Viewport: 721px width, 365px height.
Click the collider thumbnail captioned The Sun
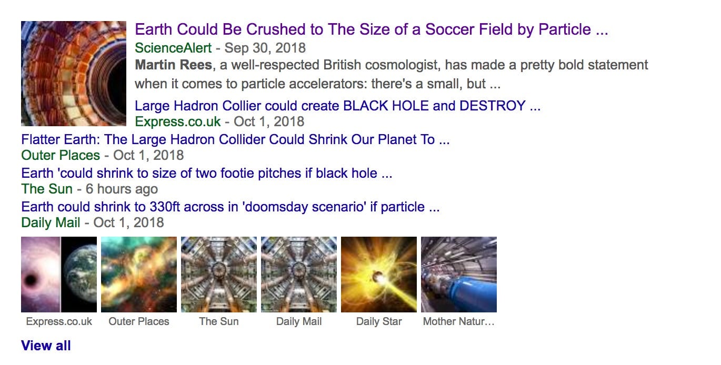219,275
